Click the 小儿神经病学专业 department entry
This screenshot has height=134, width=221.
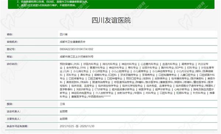pyautogui.click(x=162, y=71)
